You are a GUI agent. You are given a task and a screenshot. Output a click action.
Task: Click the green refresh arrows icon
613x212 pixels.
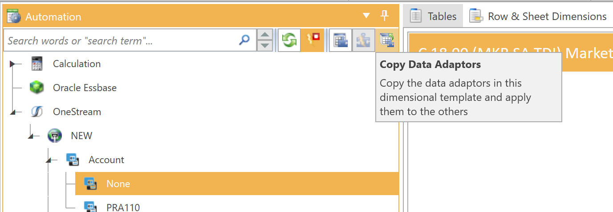pos(289,41)
